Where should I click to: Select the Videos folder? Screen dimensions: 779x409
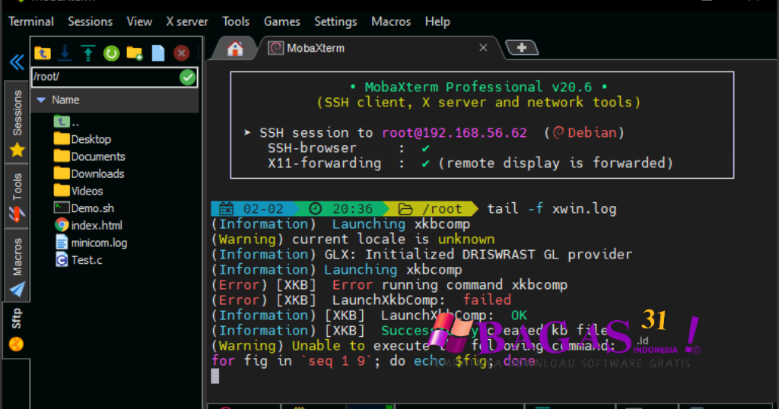(78, 191)
